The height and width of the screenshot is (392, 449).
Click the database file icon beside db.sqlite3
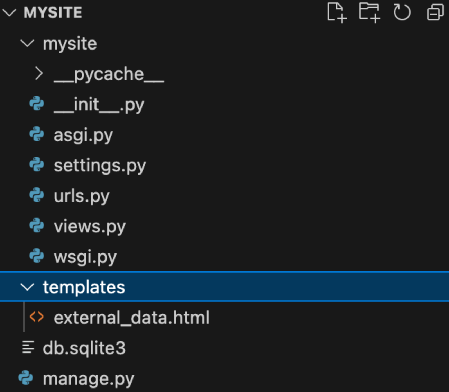pyautogui.click(x=28, y=347)
